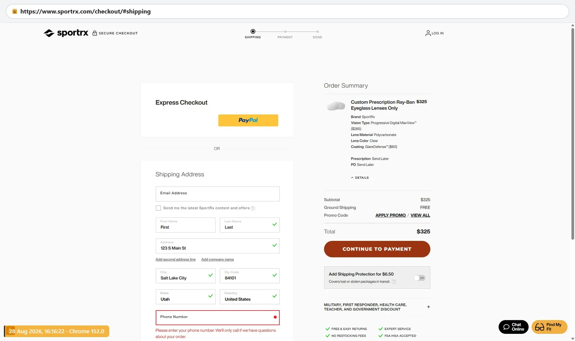Screen dimensions: 575x341
Task: Click the shipping protection info icon
Action: coord(394,282)
